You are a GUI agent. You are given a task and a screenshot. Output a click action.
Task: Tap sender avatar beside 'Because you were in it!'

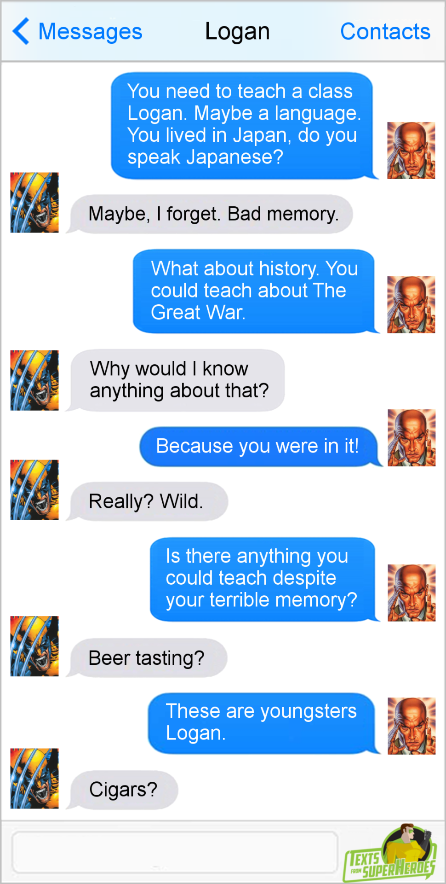coord(412,438)
